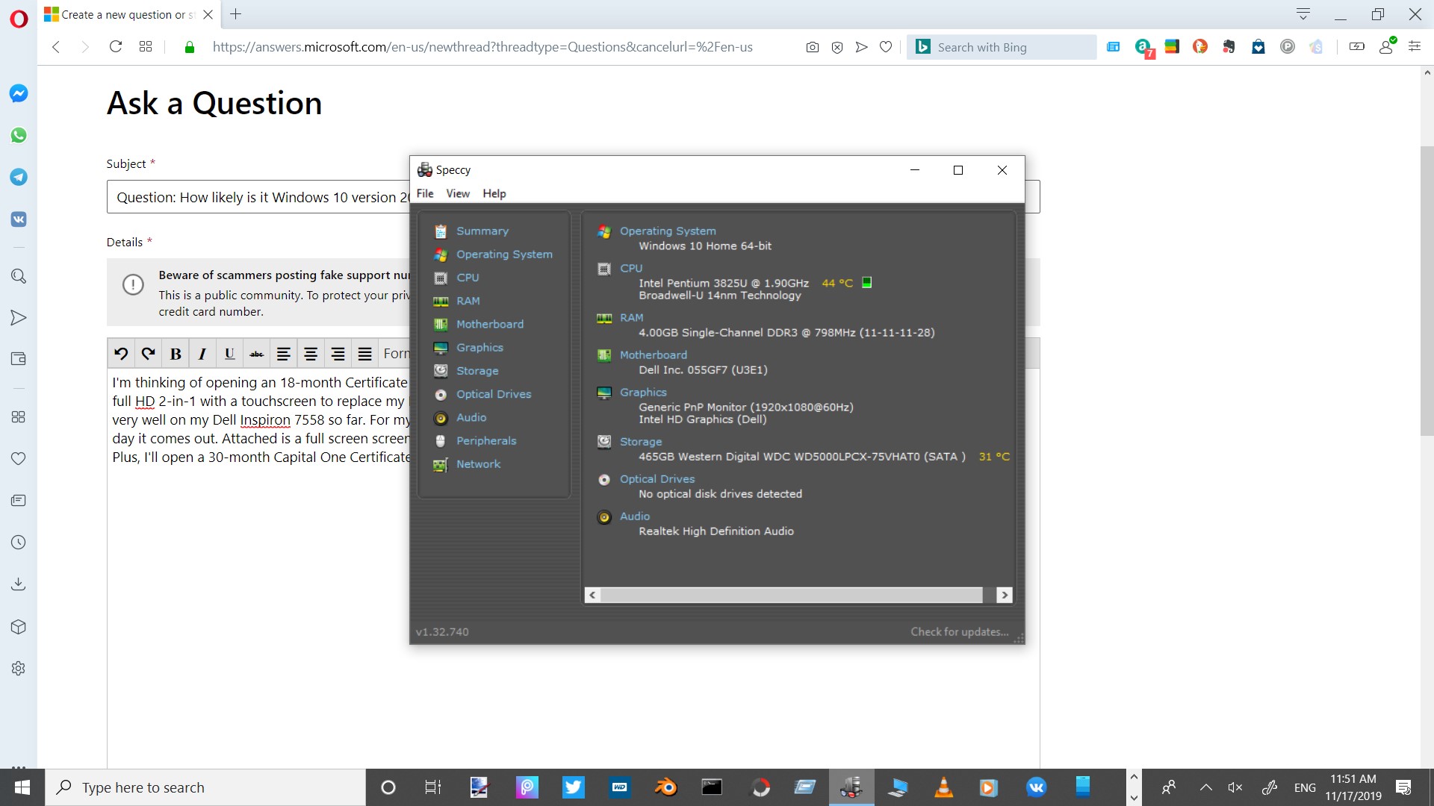The height and width of the screenshot is (806, 1434).
Task: Open Operating System heading in summary
Action: pos(668,231)
